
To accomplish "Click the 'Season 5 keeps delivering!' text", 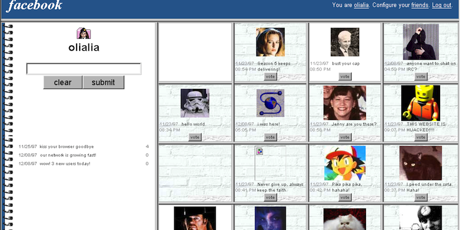I will tap(274, 66).
